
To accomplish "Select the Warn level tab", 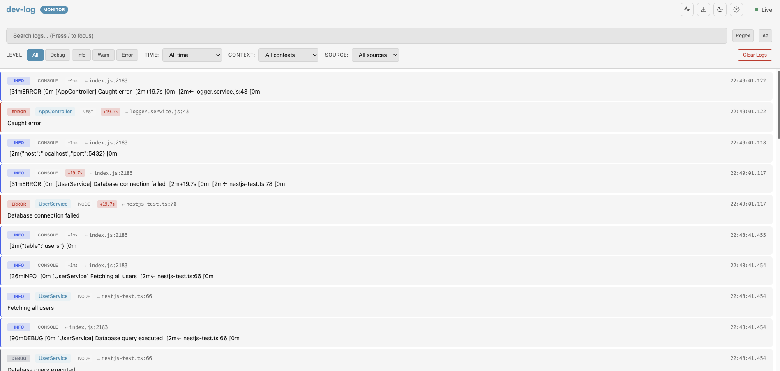I will [103, 55].
